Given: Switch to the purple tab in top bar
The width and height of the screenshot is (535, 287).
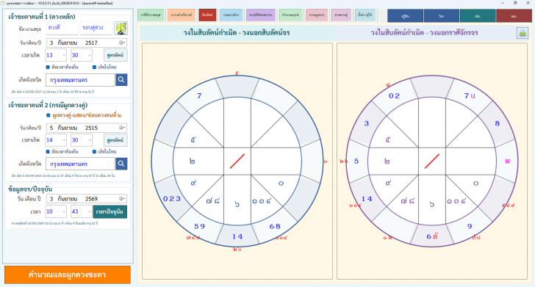Looking at the screenshot, I should pyautogui.click(x=261, y=15).
